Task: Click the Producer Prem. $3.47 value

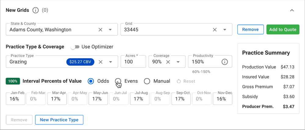Action: click(x=289, y=106)
